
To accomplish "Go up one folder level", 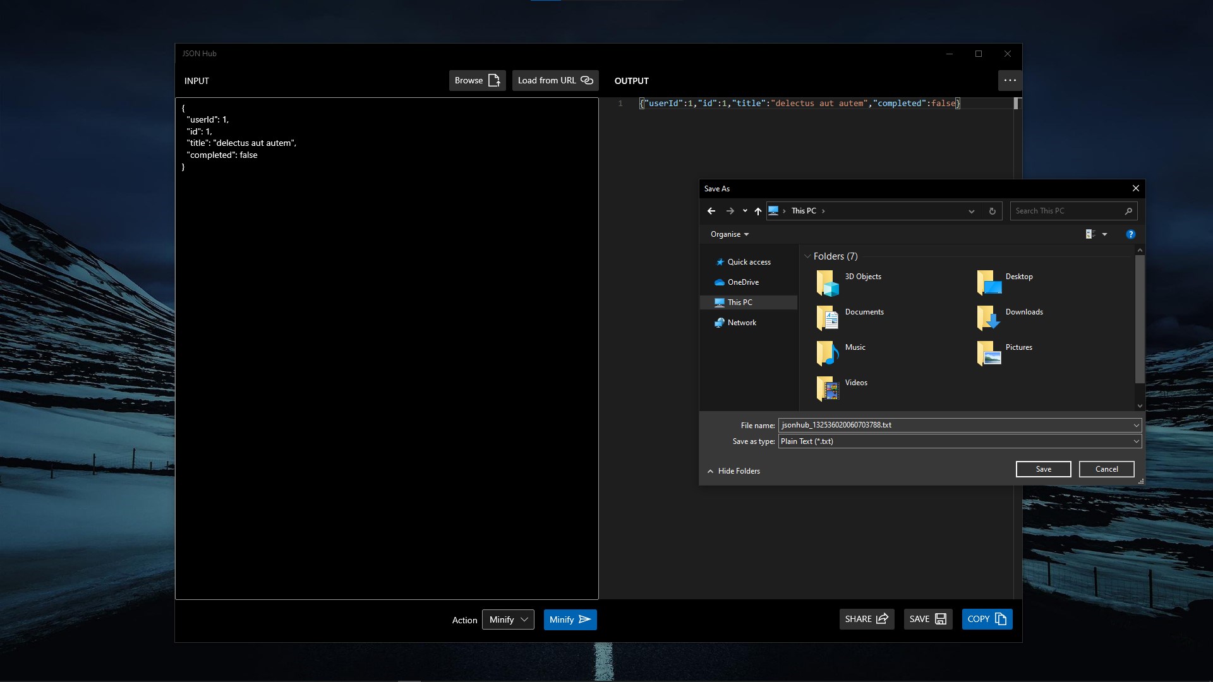I will pyautogui.click(x=757, y=211).
